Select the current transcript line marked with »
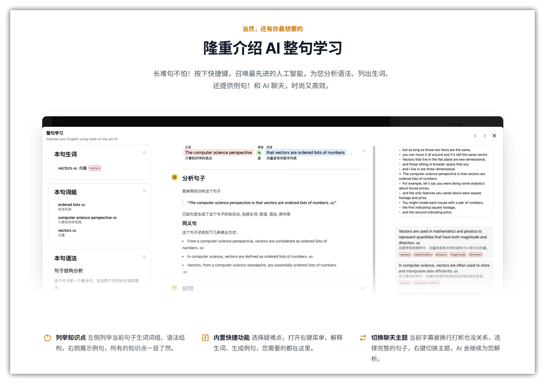Screen dimensions: 545x384 (x=442, y=176)
